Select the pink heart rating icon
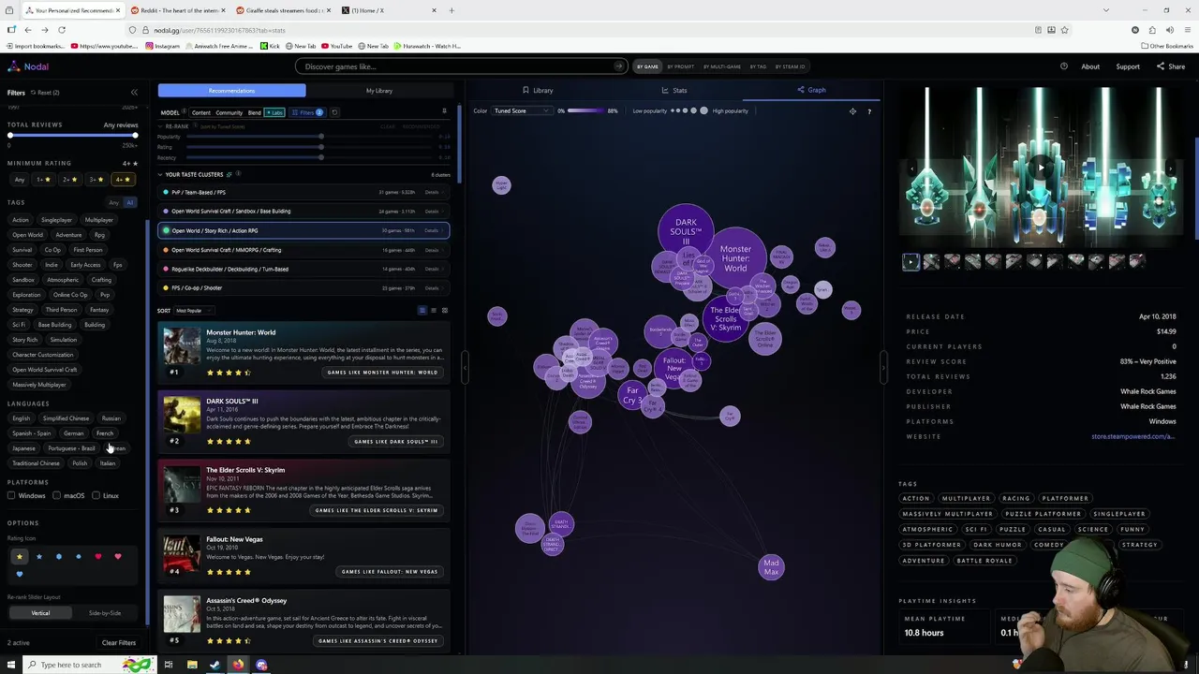The height and width of the screenshot is (674, 1199). click(117, 556)
